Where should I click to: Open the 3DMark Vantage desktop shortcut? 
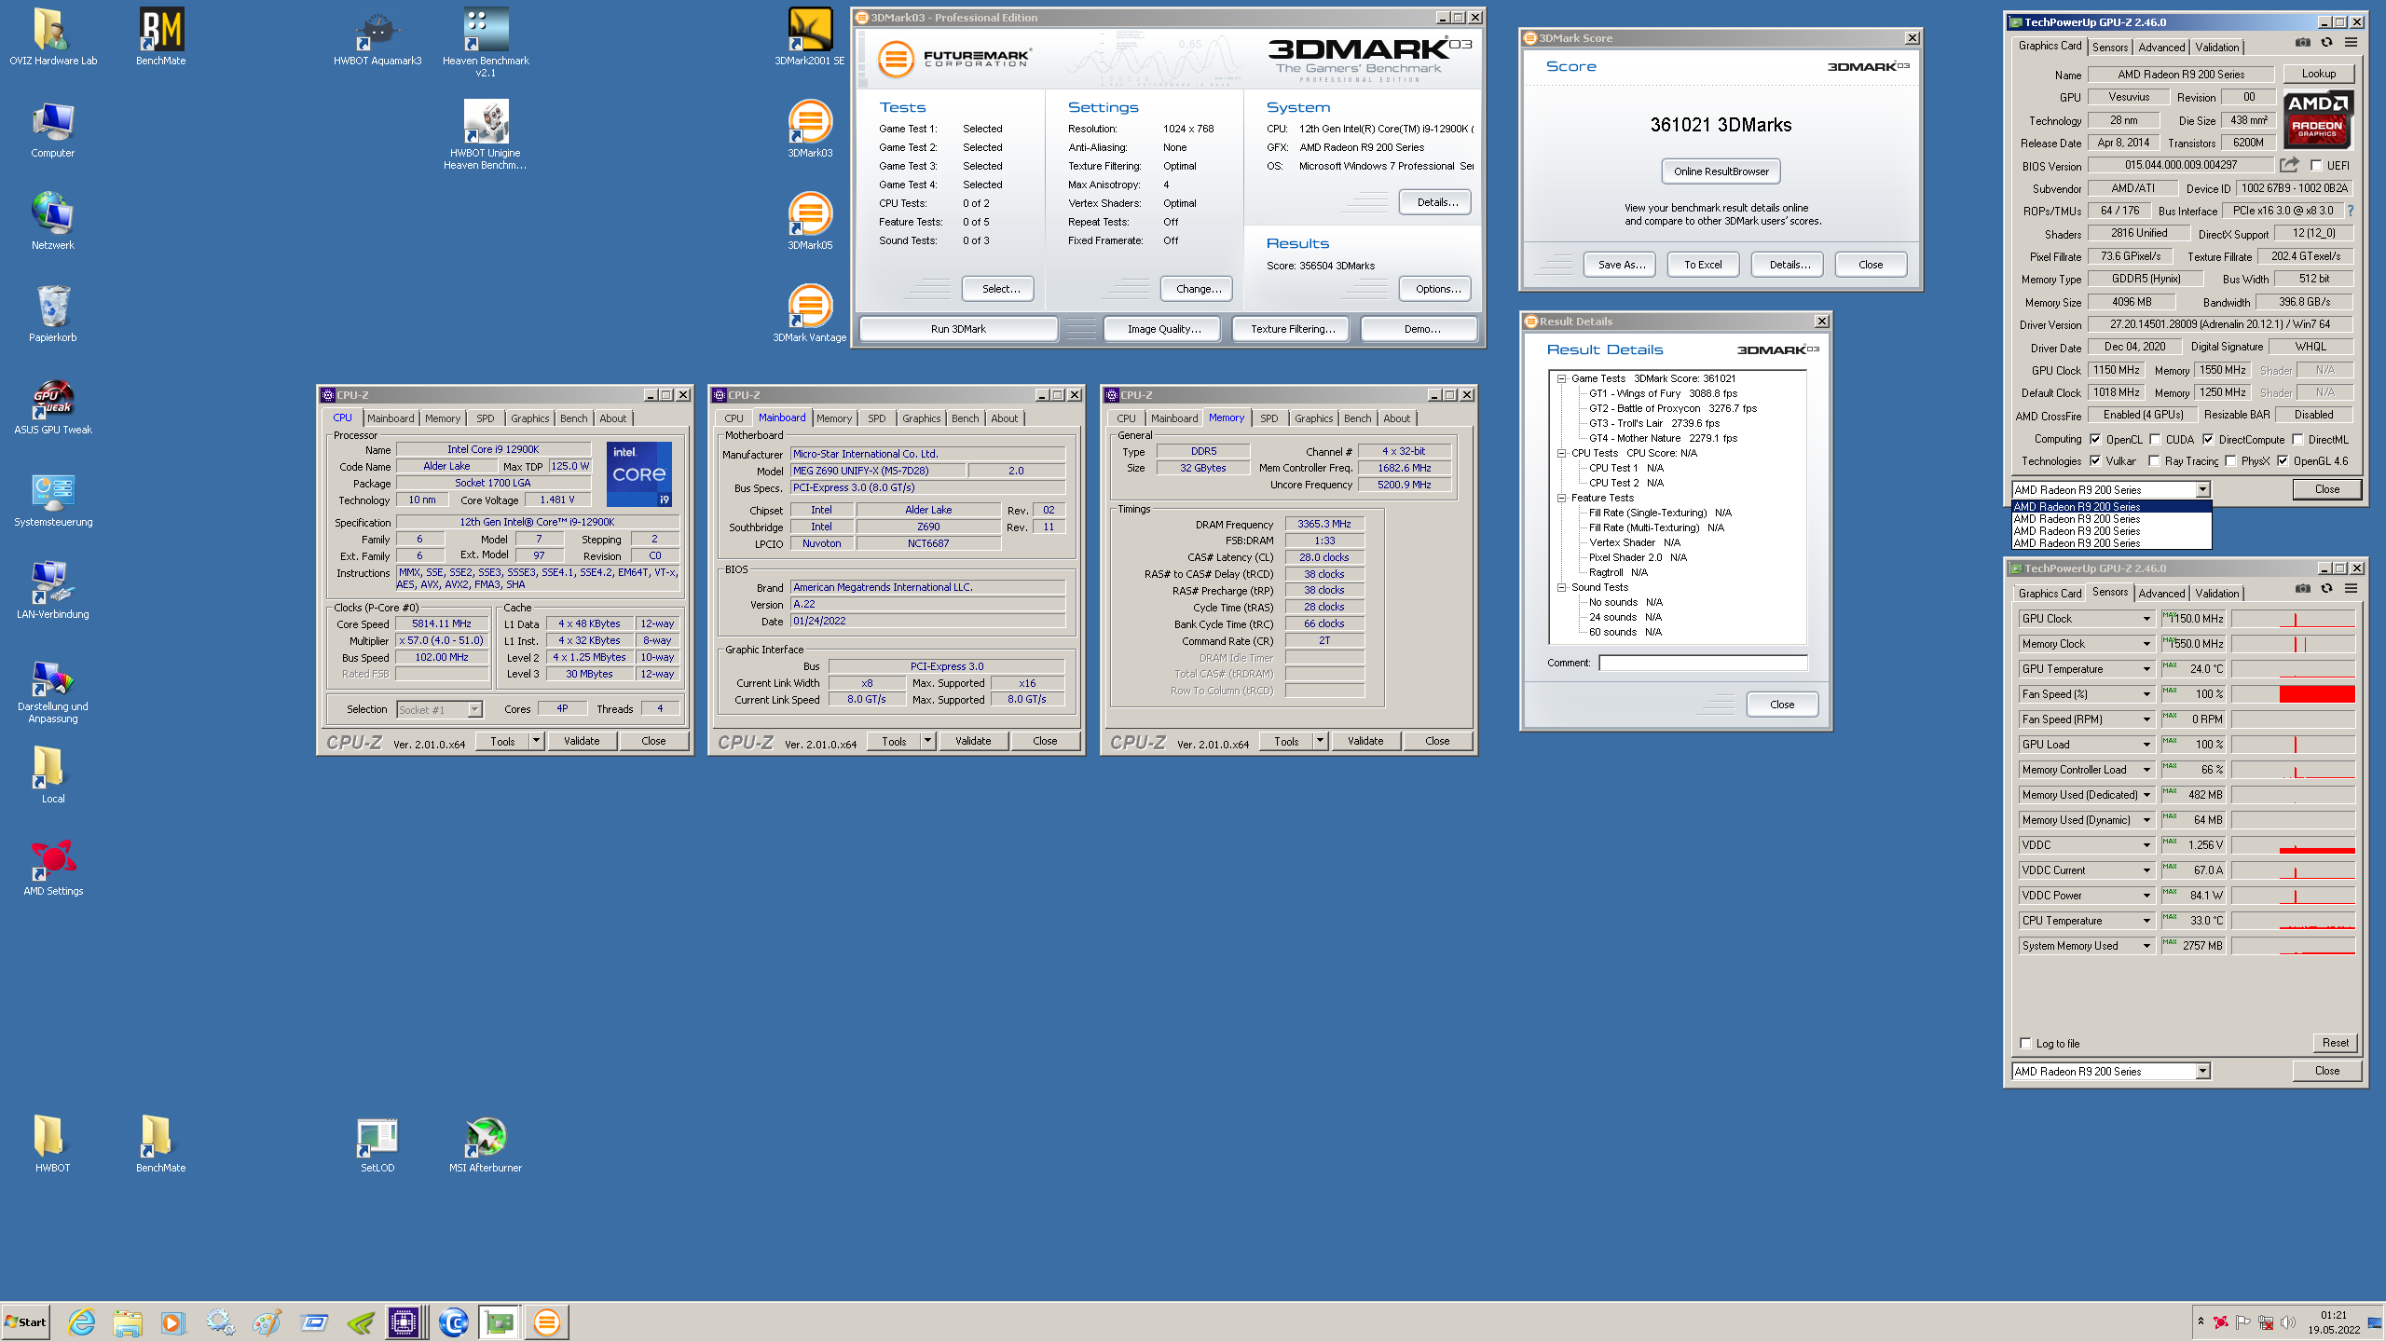click(809, 314)
